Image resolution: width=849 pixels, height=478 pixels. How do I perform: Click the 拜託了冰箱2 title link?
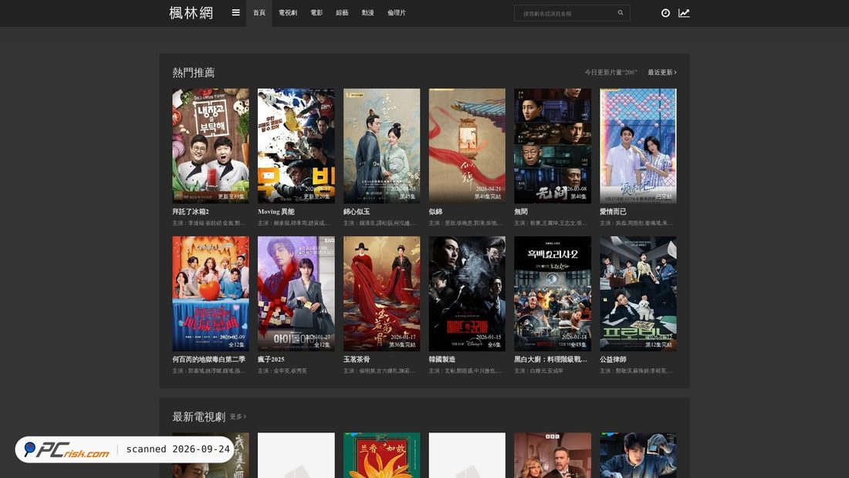pyautogui.click(x=191, y=212)
